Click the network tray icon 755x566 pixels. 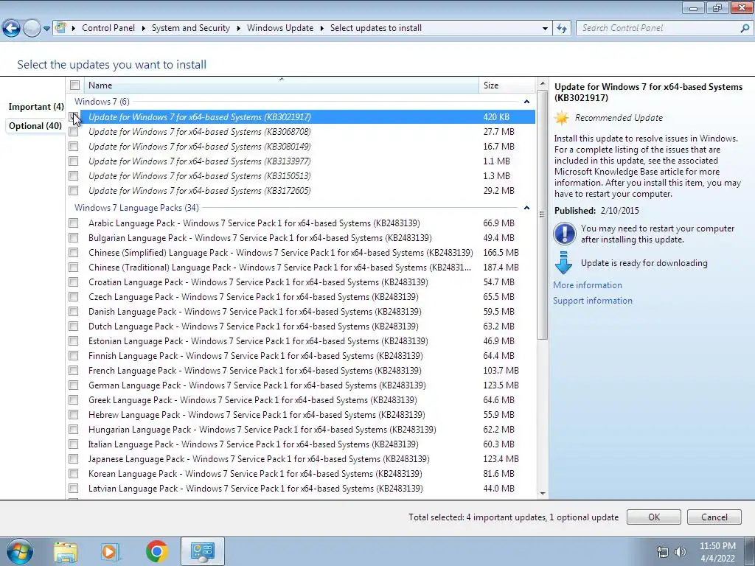click(663, 552)
